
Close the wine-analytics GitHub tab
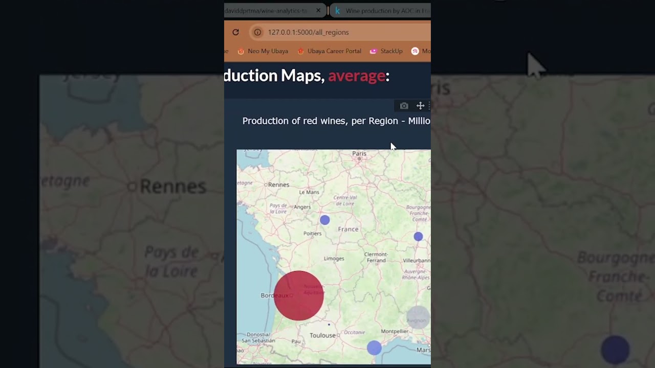[318, 10]
